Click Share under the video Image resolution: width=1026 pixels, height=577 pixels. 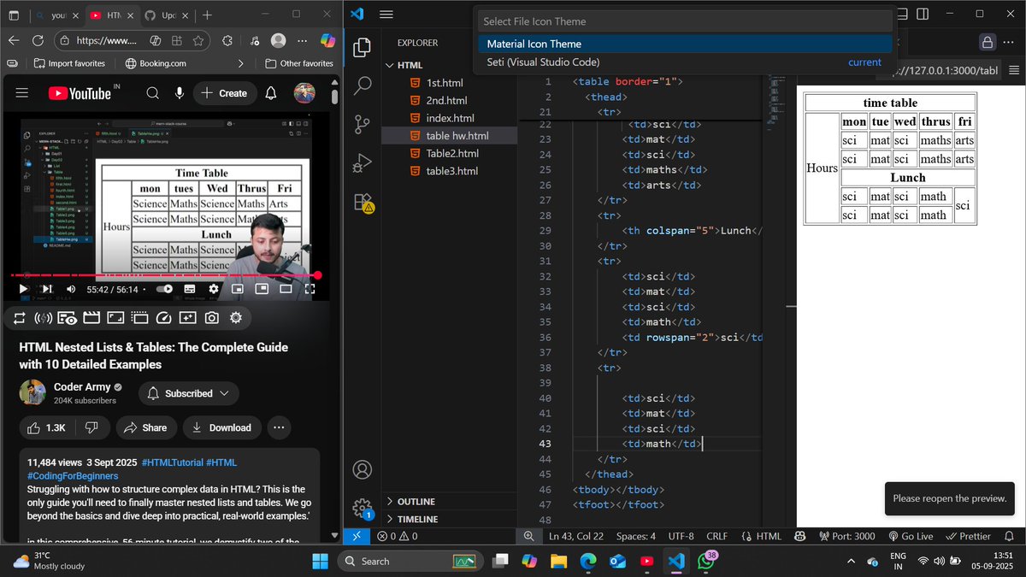click(145, 427)
